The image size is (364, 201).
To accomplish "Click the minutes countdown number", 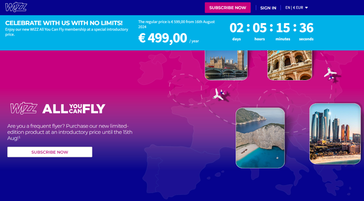I will pyautogui.click(x=283, y=28).
